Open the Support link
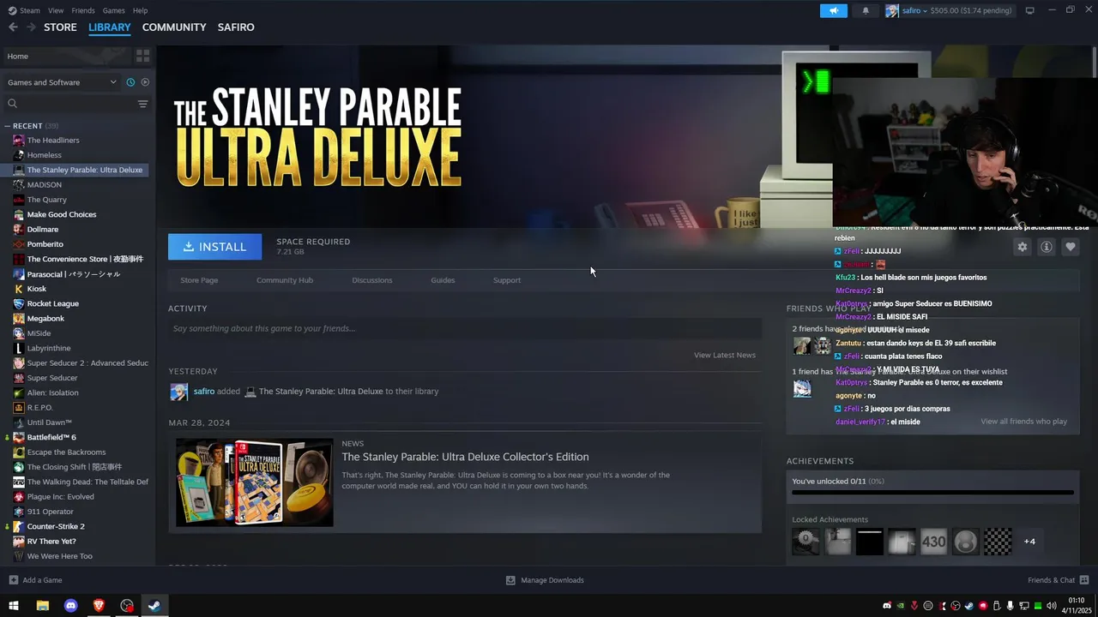The width and height of the screenshot is (1098, 617). [x=507, y=280]
